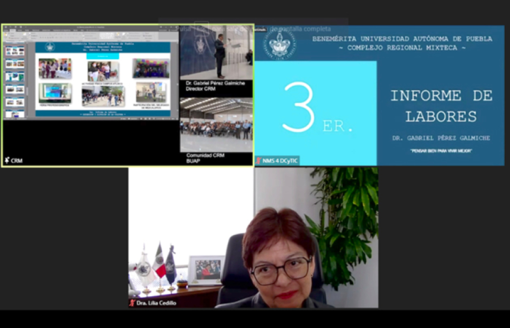Click the BUAP crest logo on the title slide
The width and height of the screenshot is (510, 328).
[280, 45]
